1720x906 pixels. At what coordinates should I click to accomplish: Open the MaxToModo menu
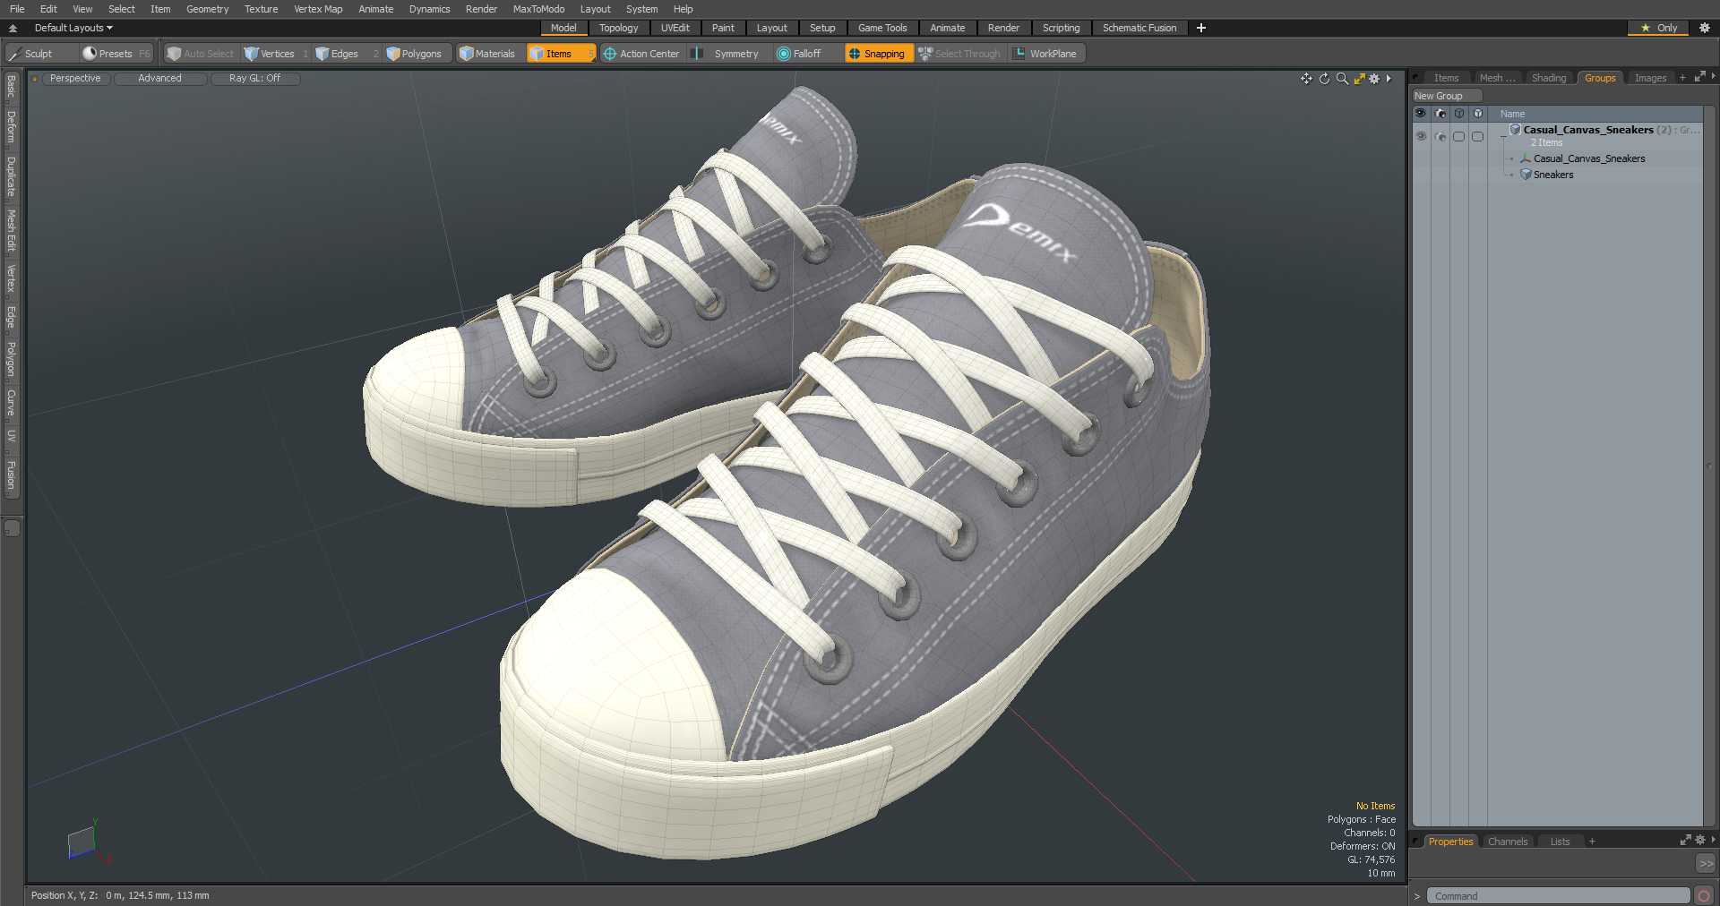click(538, 9)
